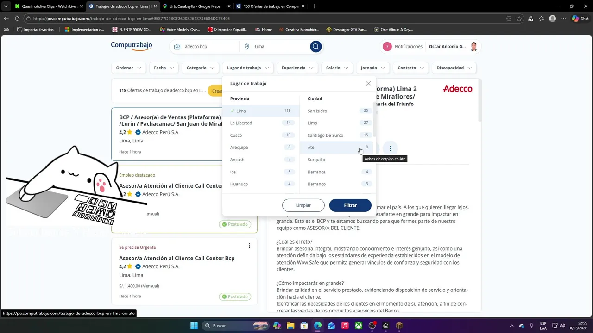
Task: Open the Experiencia filter dropdown
Action: 297,68
